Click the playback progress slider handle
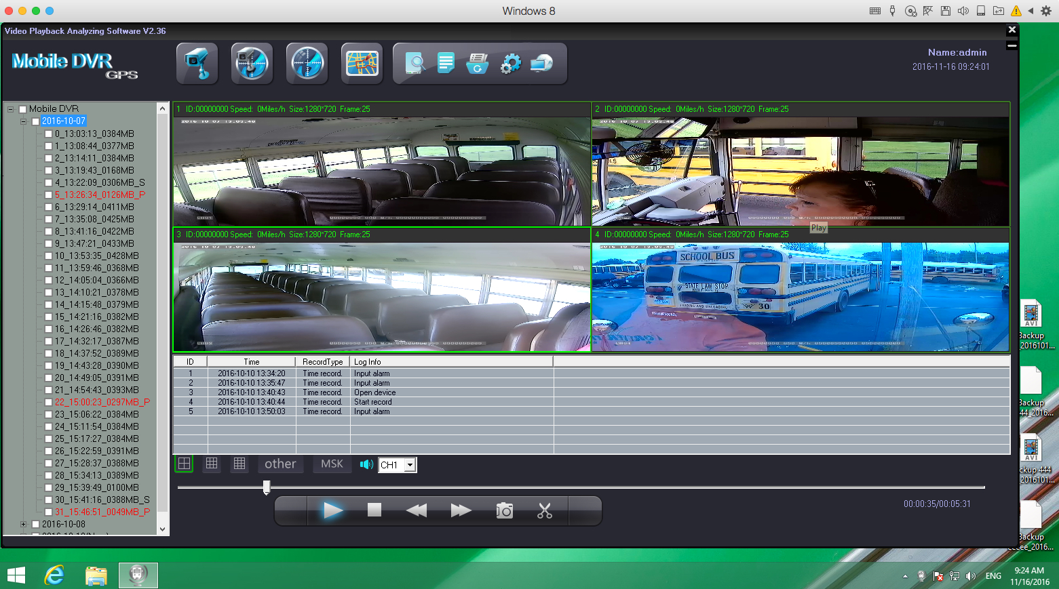The image size is (1059, 589). click(267, 487)
